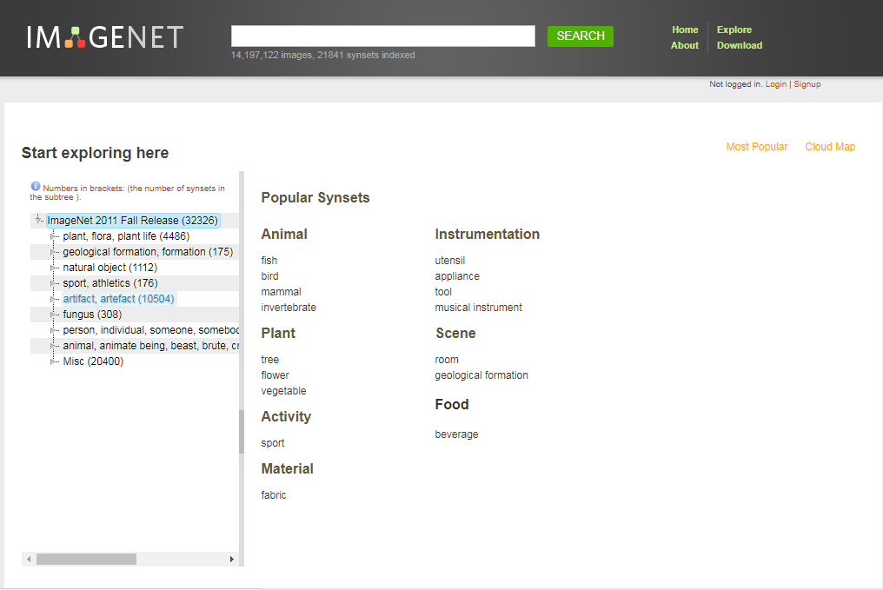Open the Home menu item

(x=685, y=30)
